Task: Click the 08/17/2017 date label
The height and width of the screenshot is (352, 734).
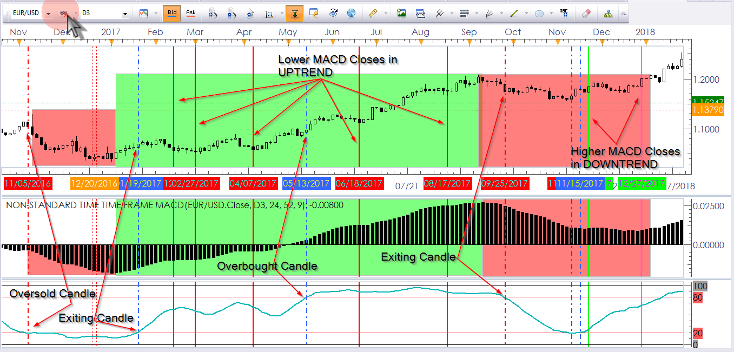Action: pyautogui.click(x=447, y=184)
